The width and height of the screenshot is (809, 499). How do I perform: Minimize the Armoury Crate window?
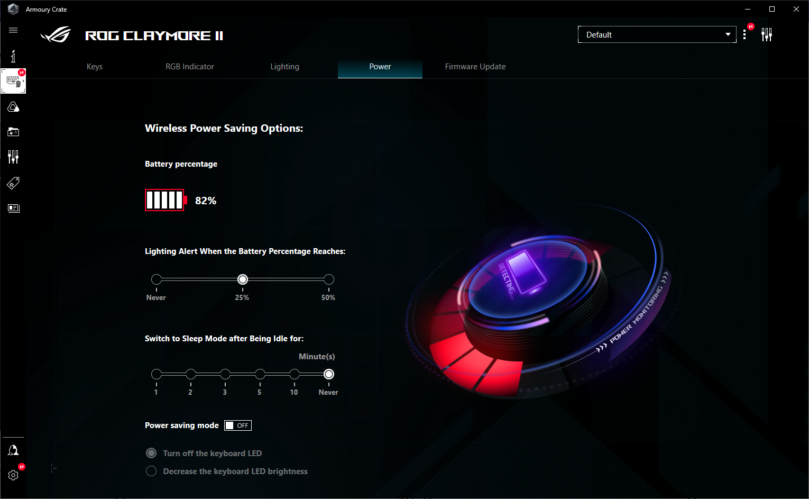click(x=748, y=9)
